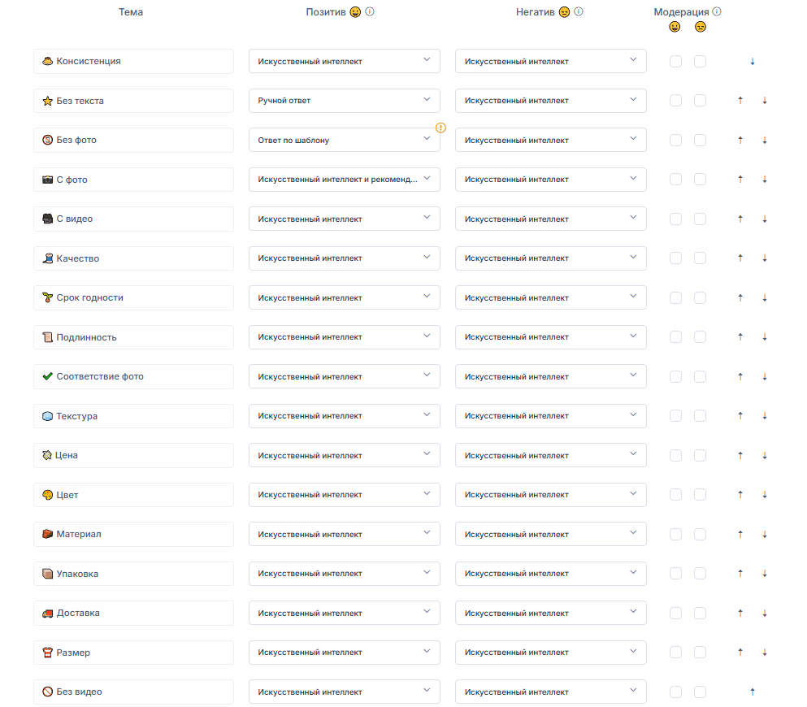This screenshot has height=707, width=807.
Task: Move Без текста row up
Action: [740, 101]
